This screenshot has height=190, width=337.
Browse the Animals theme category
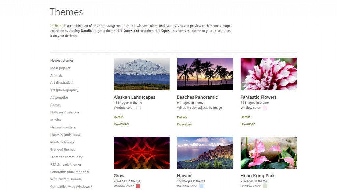pos(56,76)
